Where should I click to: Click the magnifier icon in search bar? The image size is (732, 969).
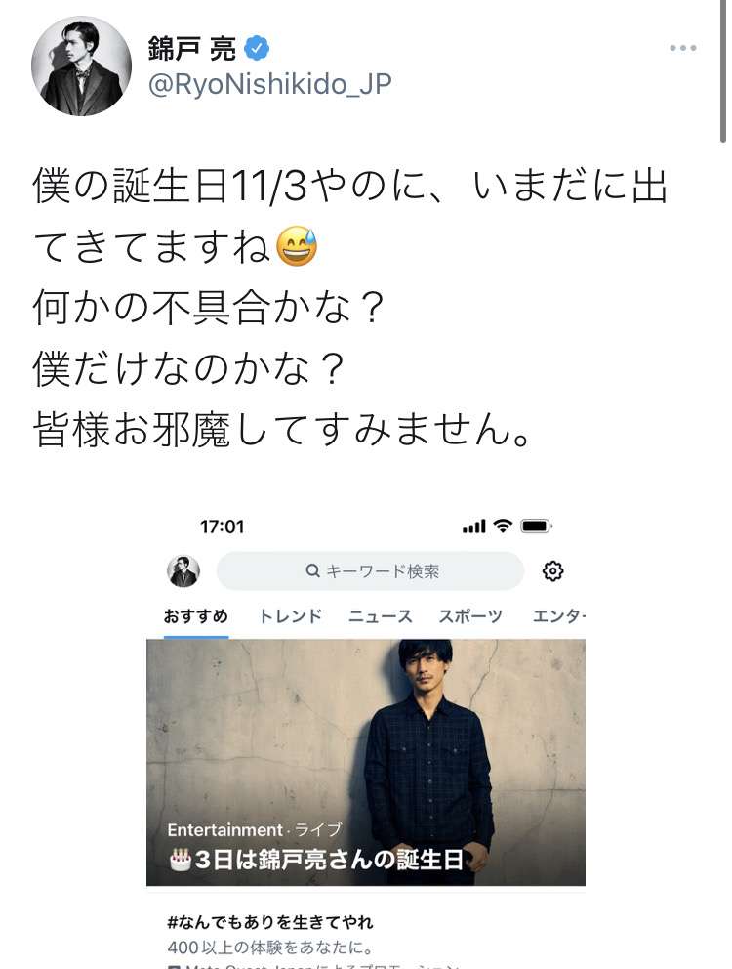(x=313, y=570)
